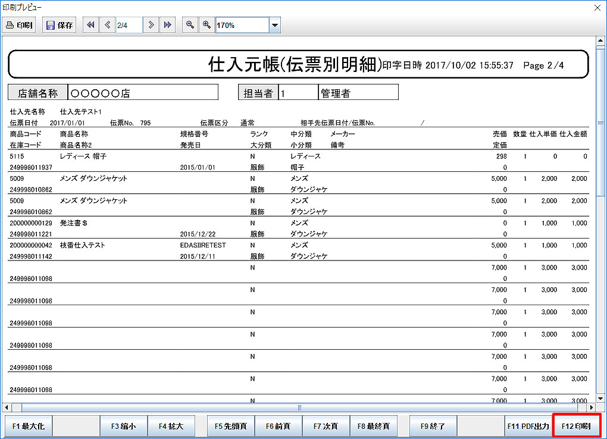Export using the F11 PDF出力 button

pyautogui.click(x=528, y=427)
